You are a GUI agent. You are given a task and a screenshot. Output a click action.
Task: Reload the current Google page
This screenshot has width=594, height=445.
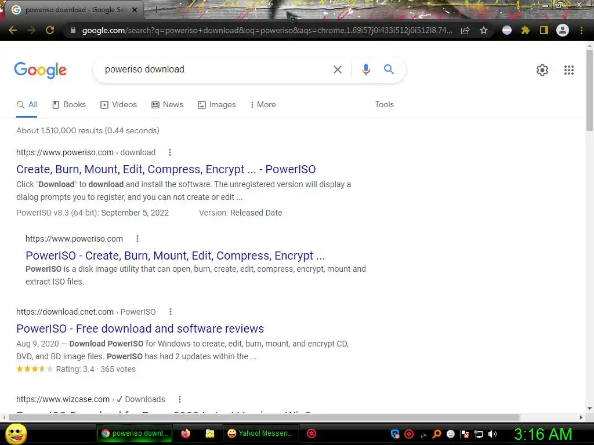click(x=50, y=30)
